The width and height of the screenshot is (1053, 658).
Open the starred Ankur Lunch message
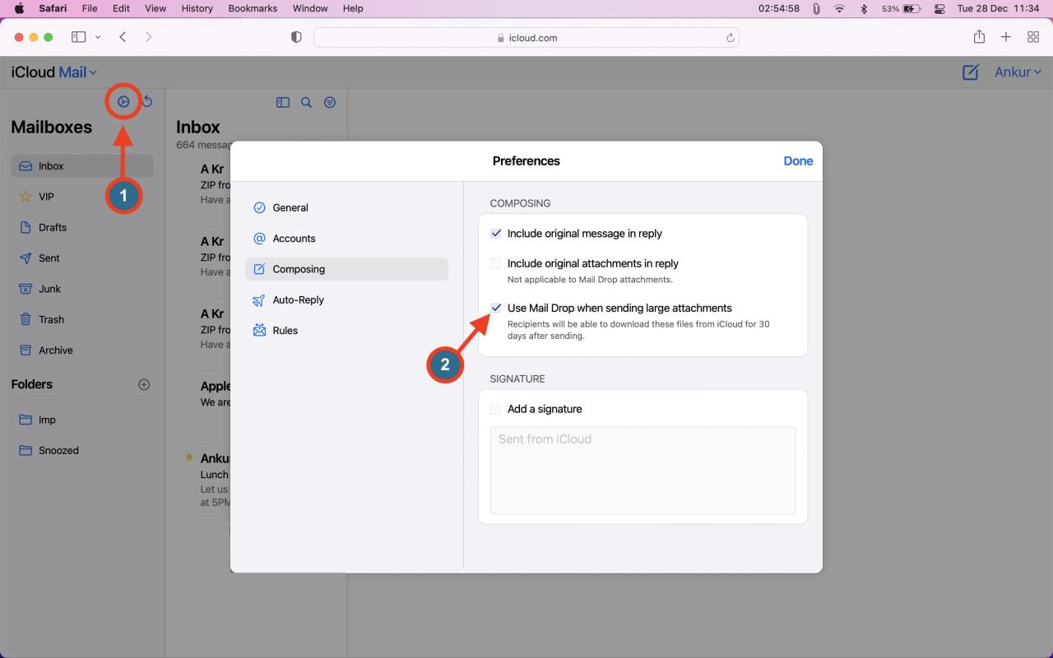[216, 480]
